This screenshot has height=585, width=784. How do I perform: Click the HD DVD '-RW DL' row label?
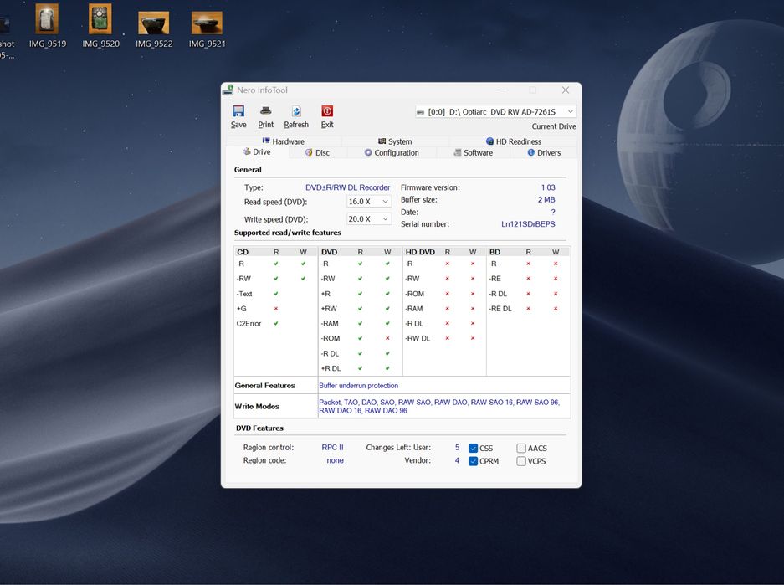click(418, 338)
